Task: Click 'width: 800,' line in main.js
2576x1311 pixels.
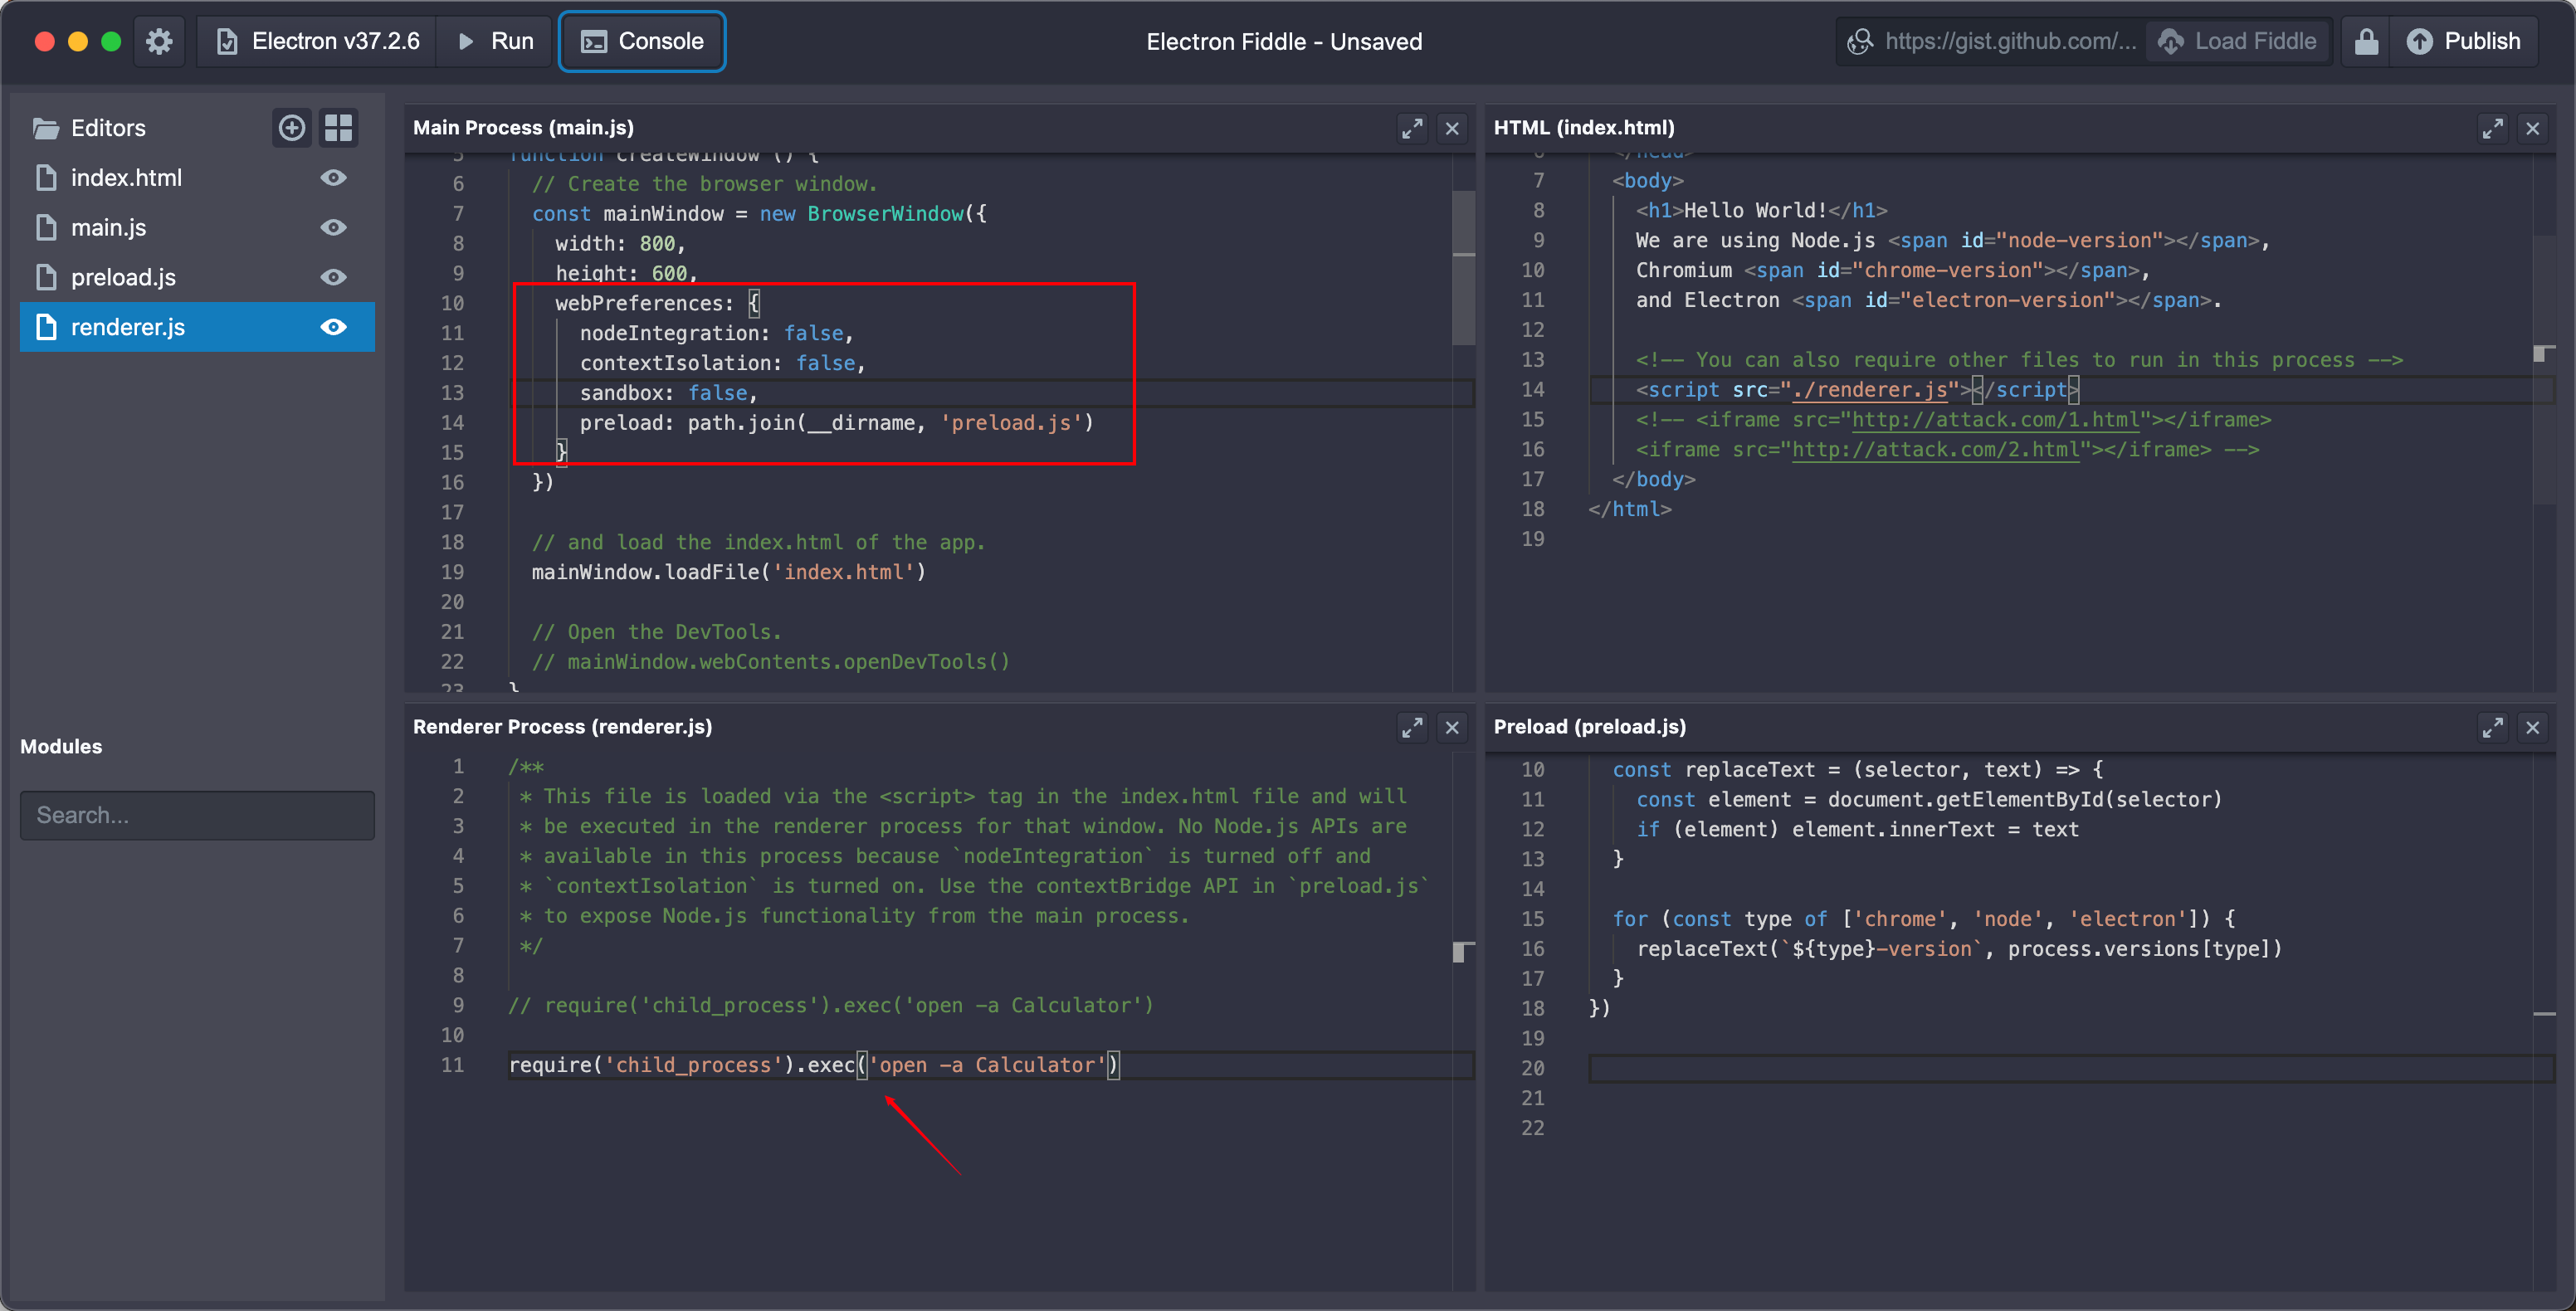Action: click(620, 243)
